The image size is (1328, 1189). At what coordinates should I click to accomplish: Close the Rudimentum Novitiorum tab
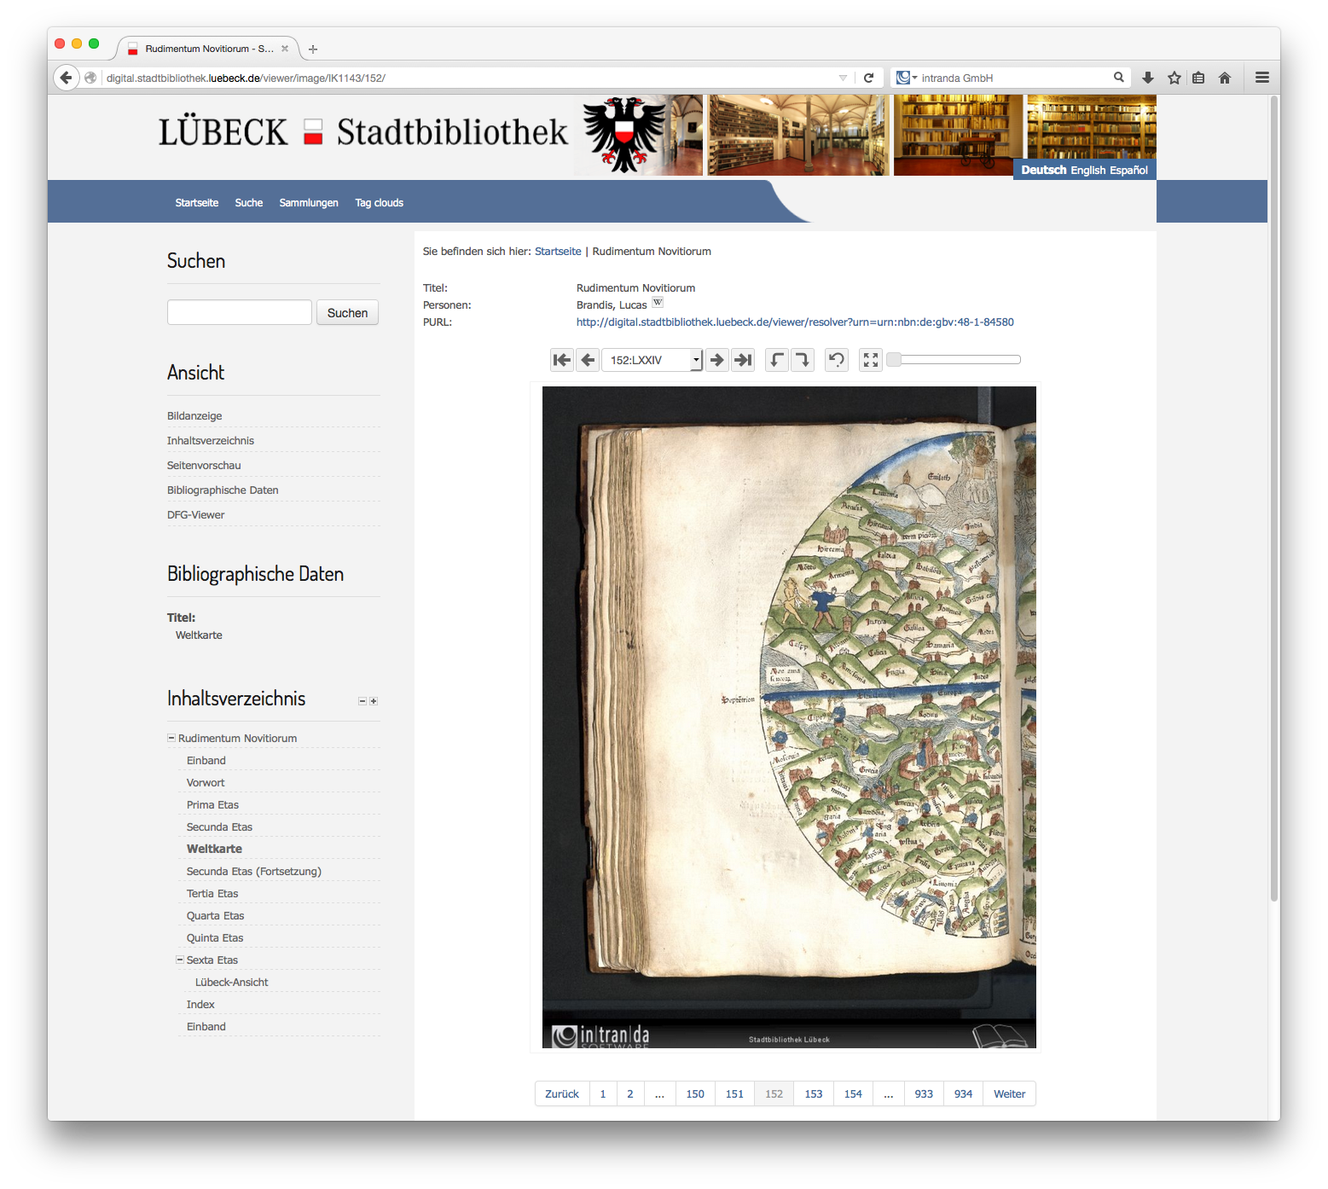[285, 49]
